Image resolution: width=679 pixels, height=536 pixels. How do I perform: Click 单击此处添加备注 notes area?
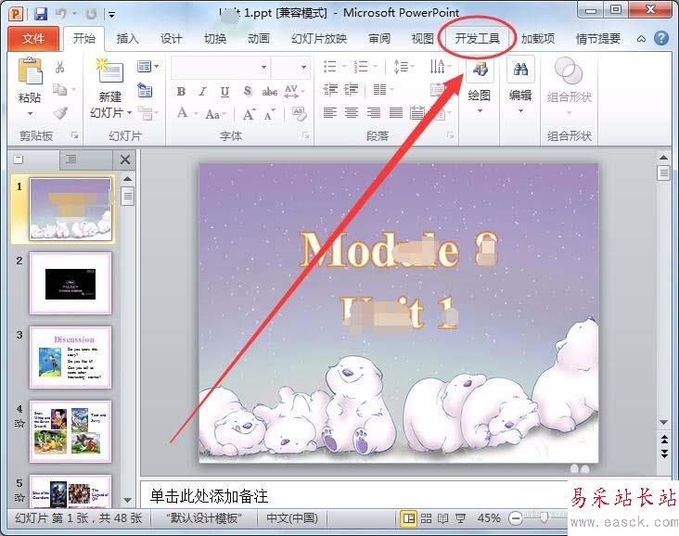(x=209, y=496)
